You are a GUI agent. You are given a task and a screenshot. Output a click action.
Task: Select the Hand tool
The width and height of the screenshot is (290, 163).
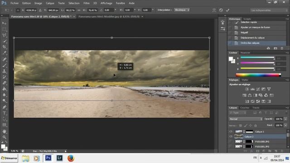[x=4, y=131]
